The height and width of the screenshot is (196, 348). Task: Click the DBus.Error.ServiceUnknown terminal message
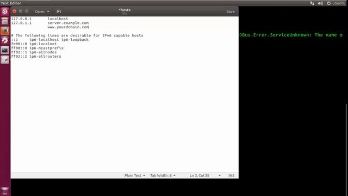coord(291,35)
